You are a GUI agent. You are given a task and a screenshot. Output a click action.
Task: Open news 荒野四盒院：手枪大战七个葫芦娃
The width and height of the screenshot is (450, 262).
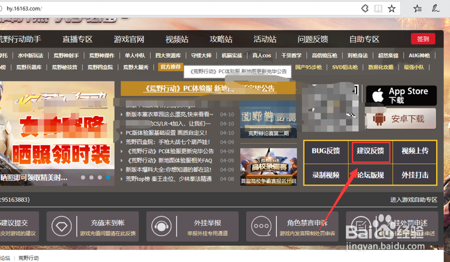tap(167, 142)
